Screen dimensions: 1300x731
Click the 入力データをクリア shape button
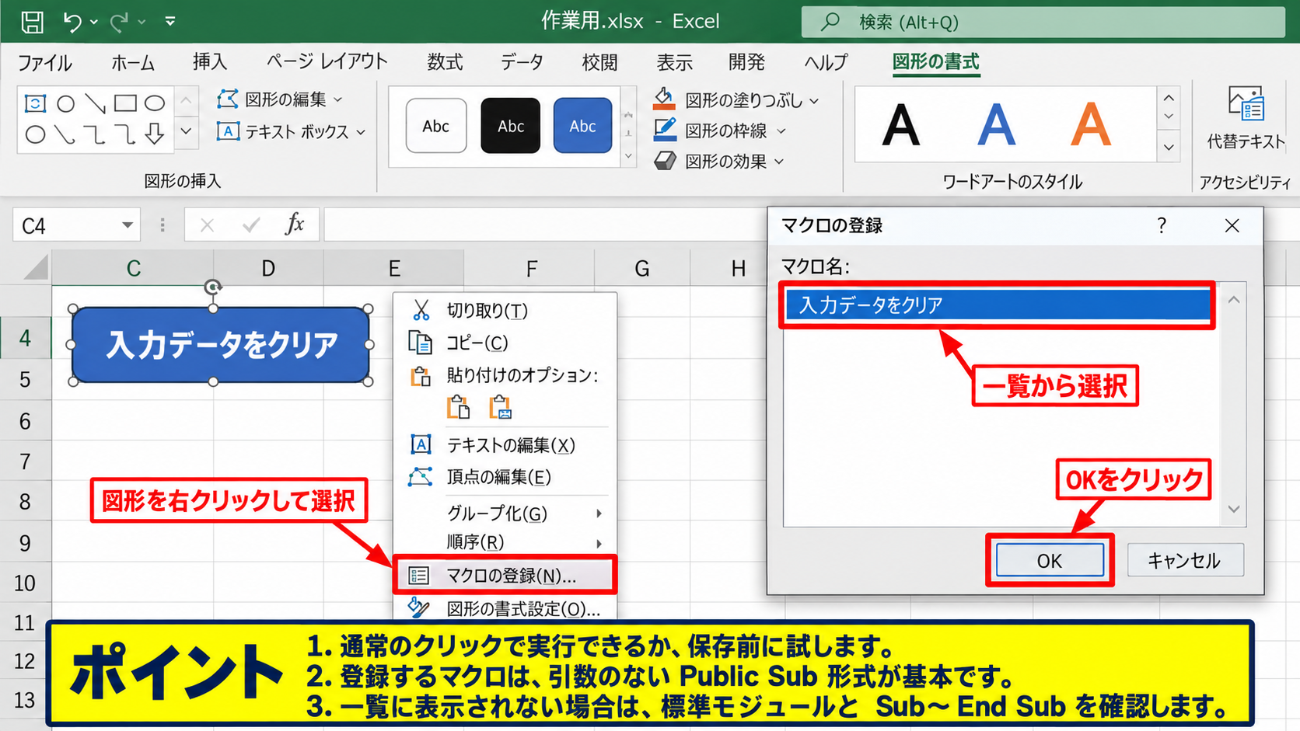coord(221,344)
